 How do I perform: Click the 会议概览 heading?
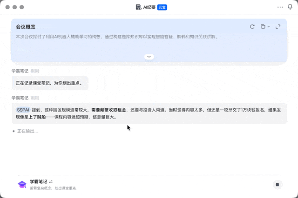pos(26,27)
